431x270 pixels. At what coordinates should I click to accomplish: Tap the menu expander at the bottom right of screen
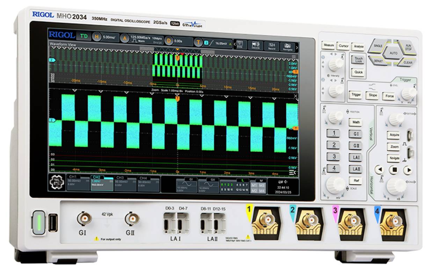tap(292, 173)
